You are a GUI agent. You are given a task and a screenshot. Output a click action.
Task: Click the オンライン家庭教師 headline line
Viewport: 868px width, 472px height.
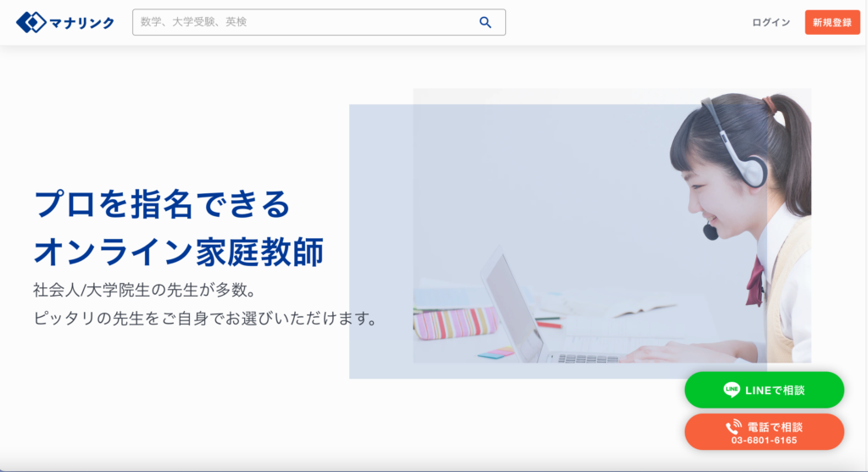(x=178, y=252)
